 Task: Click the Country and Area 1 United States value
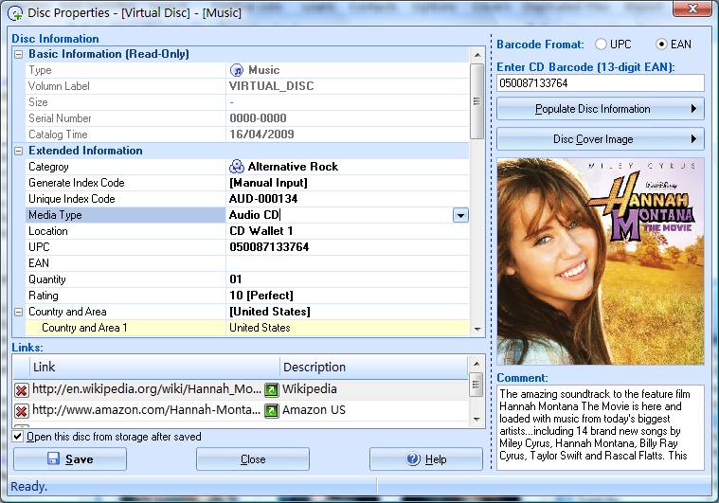tap(260, 328)
